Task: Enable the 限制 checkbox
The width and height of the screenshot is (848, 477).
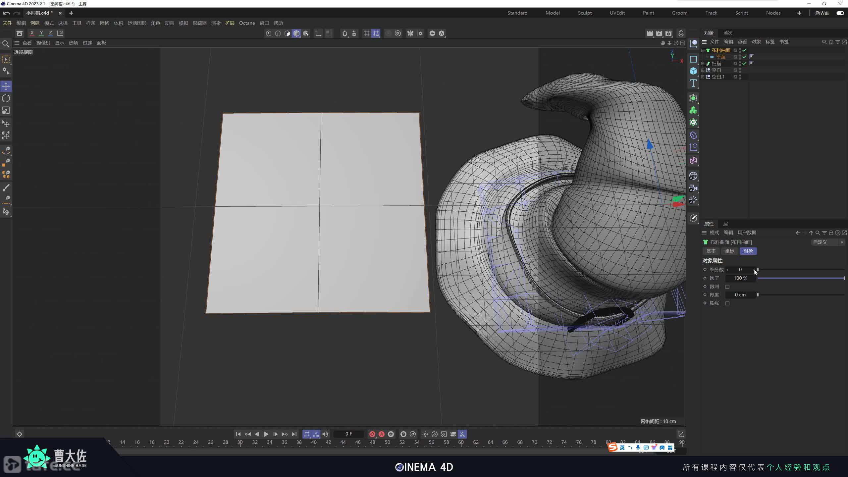Action: coord(727,287)
